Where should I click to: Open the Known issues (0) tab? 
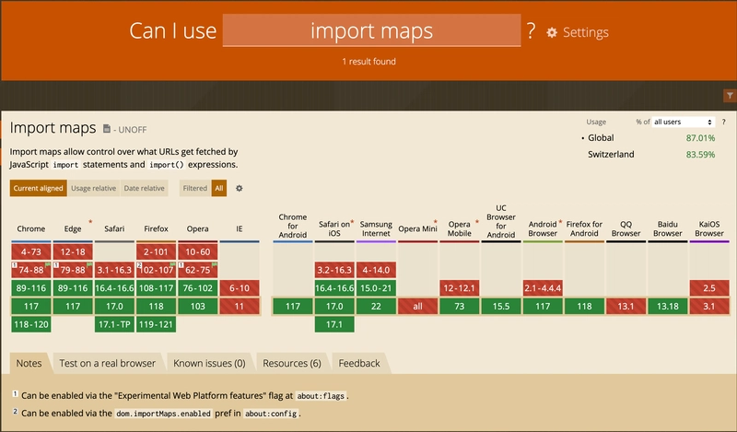pos(210,363)
